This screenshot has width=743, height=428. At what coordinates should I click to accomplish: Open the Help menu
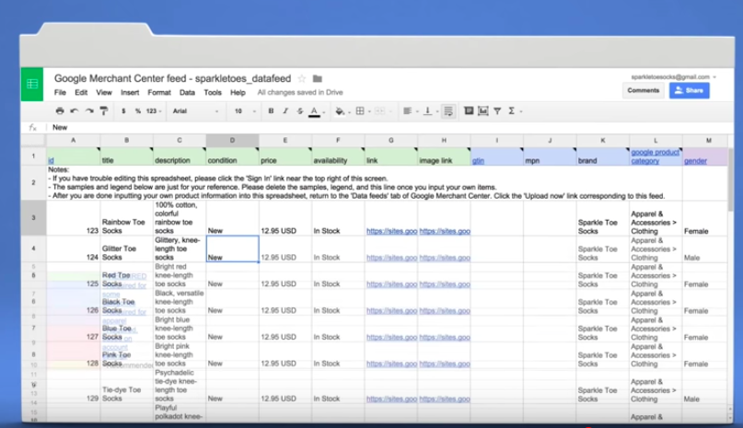pos(238,92)
